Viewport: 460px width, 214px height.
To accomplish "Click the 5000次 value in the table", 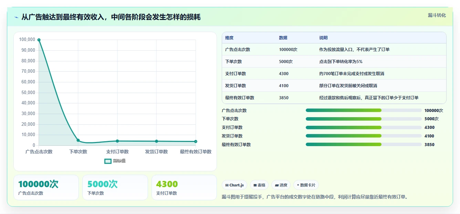I will (286, 62).
